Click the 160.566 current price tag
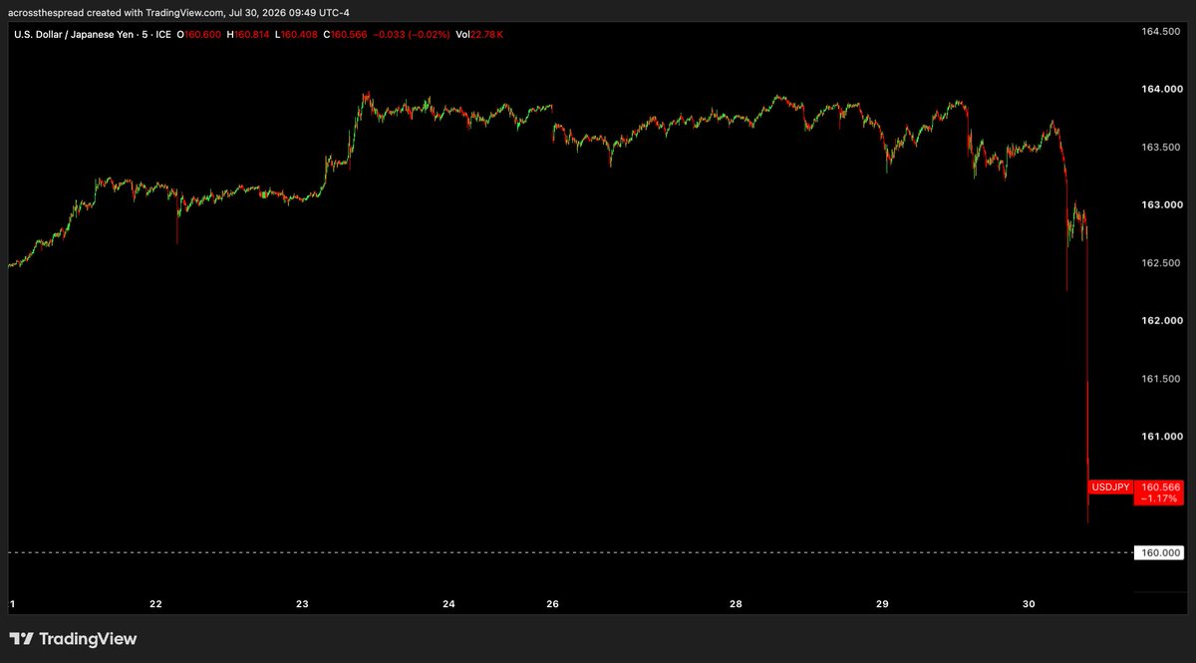Screen dimensions: 1196x663 (1161, 487)
